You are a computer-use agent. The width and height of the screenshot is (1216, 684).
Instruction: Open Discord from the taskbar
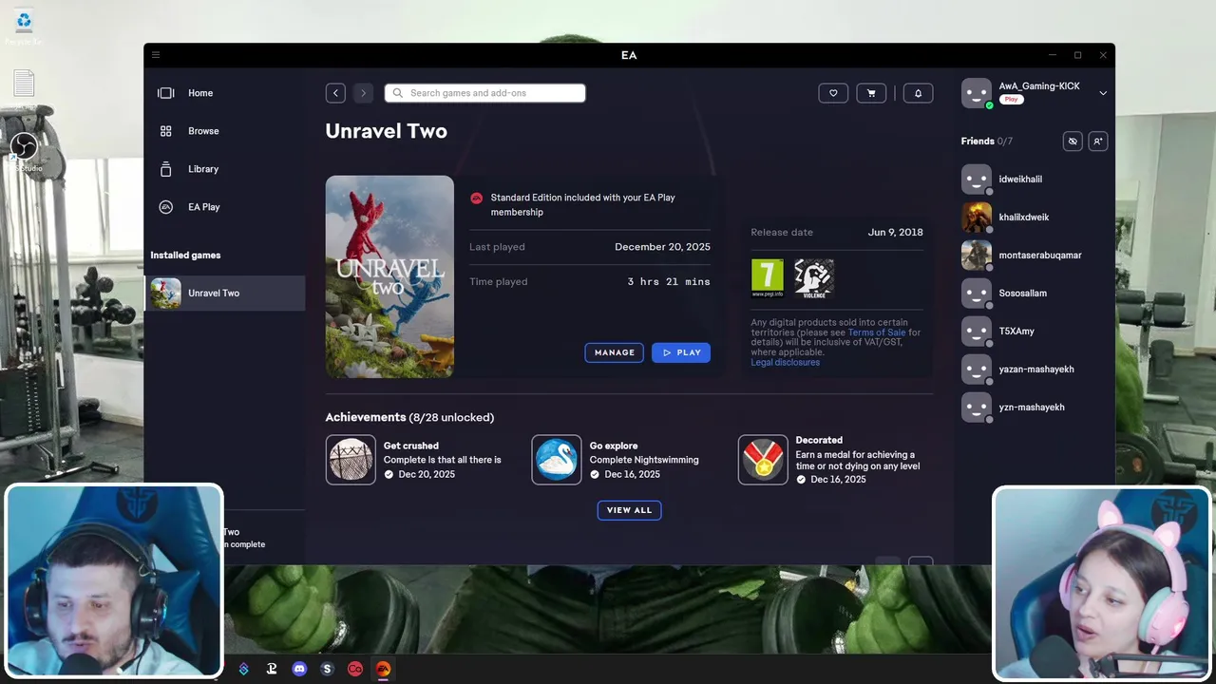point(299,669)
